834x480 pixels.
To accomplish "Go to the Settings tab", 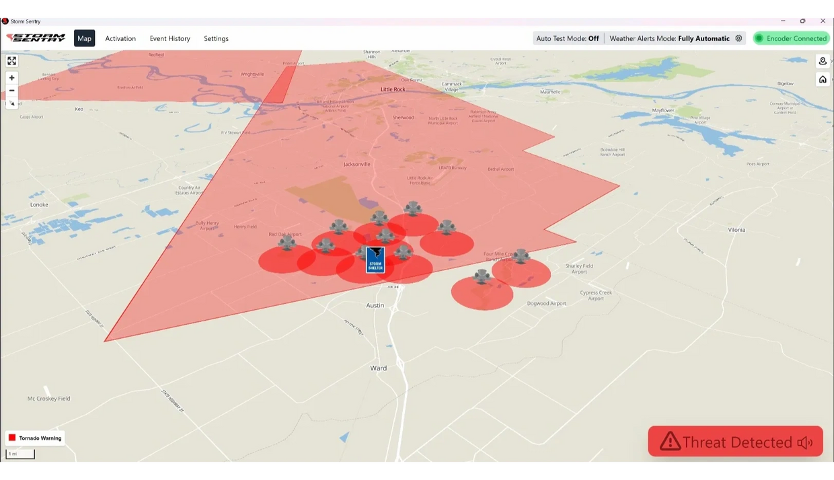I will (216, 38).
